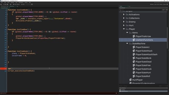Select the PlayerStateAttack script icon

tap(134, 51)
